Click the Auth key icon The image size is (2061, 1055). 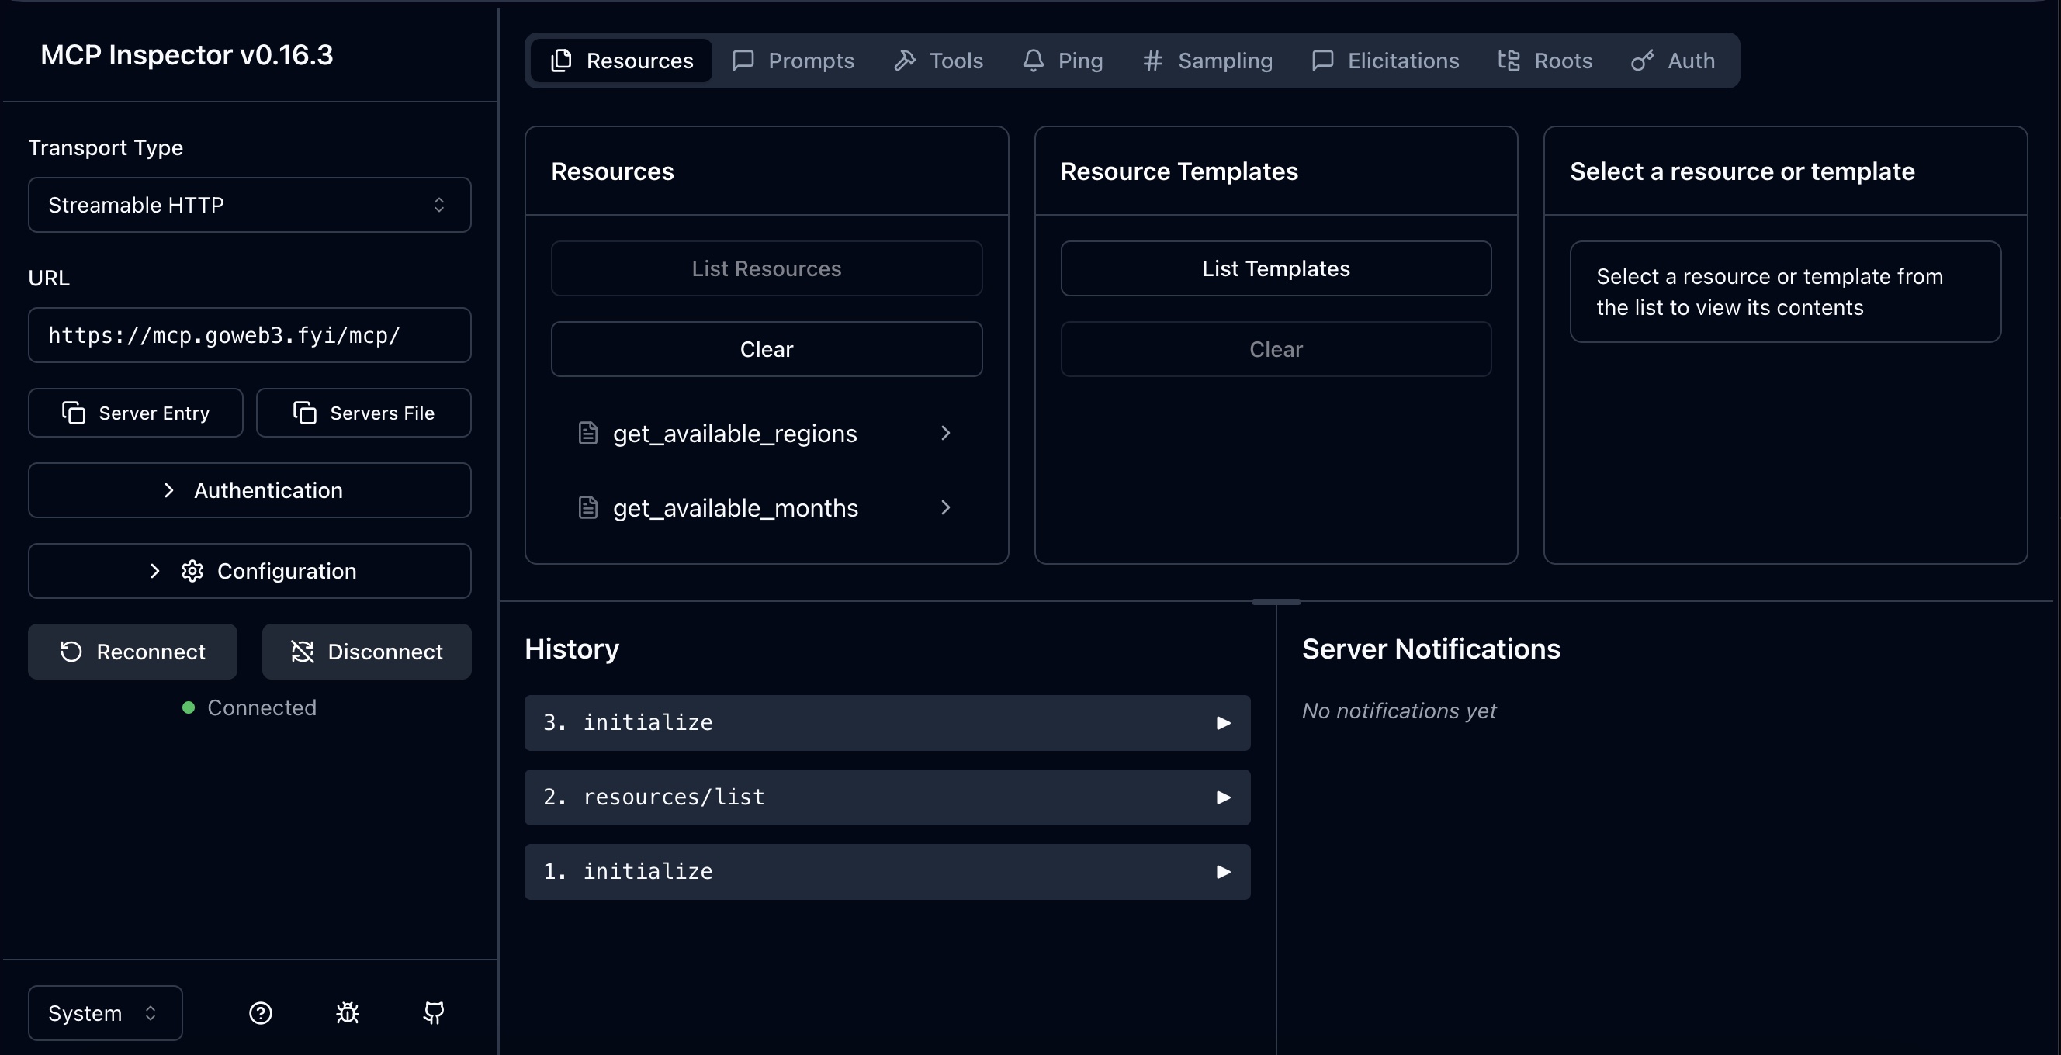pos(1642,61)
